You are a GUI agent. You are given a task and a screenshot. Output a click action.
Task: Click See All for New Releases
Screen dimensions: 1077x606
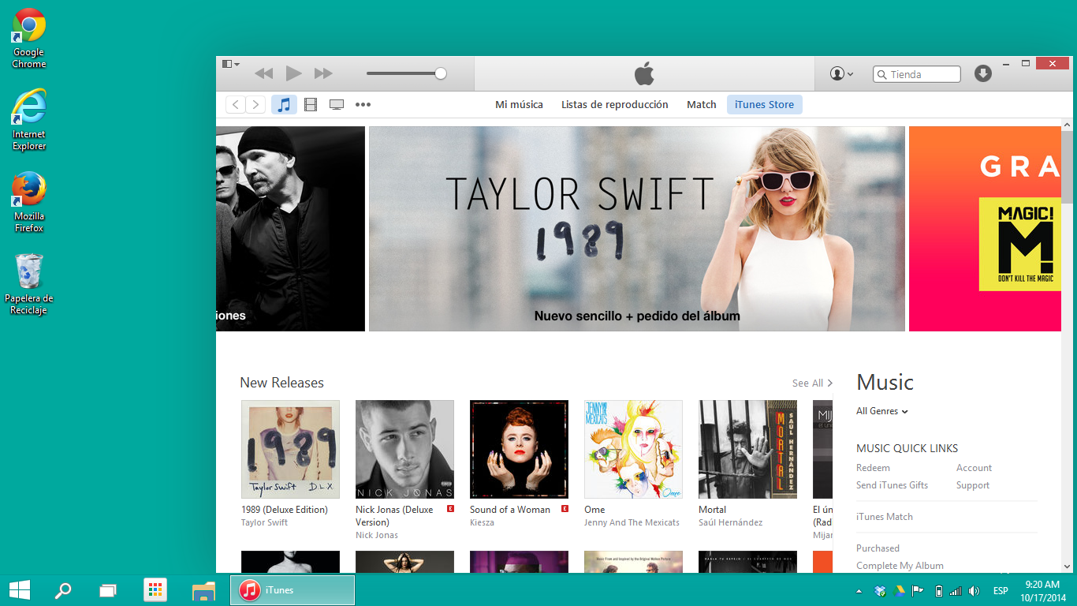point(812,383)
